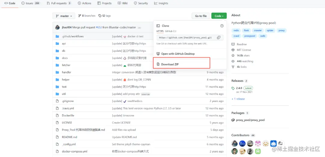The image size is (325, 157).
Task: Copy the clone URL with clipboard icon
Action: (218, 38)
